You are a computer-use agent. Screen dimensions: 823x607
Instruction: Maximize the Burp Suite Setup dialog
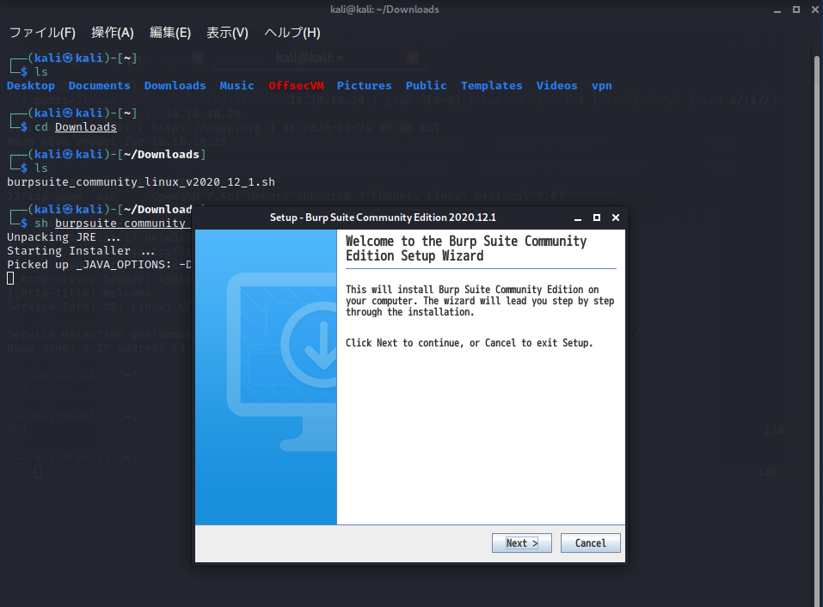[x=597, y=218]
